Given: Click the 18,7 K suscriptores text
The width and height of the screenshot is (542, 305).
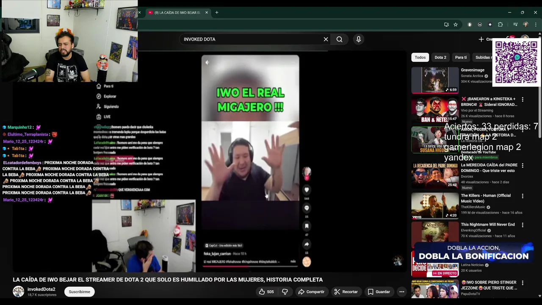Looking at the screenshot, I should [42, 295].
